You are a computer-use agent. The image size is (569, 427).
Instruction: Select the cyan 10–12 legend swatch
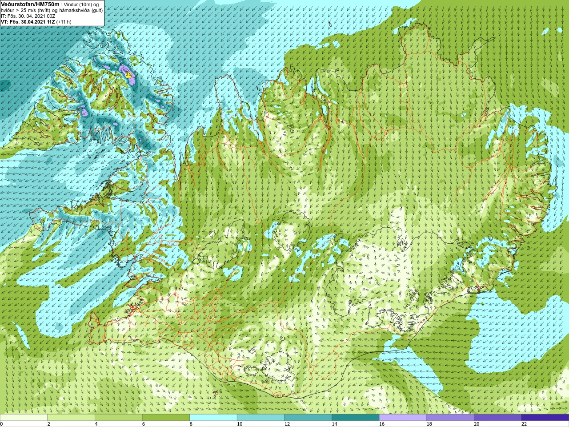[x=260, y=417]
